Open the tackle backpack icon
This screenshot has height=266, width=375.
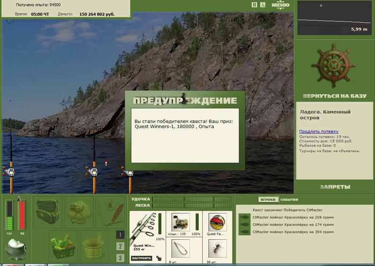pyautogui.click(x=48, y=212)
